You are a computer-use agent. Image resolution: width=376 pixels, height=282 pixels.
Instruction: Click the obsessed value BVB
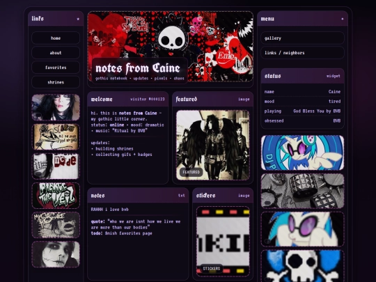pos(337,121)
